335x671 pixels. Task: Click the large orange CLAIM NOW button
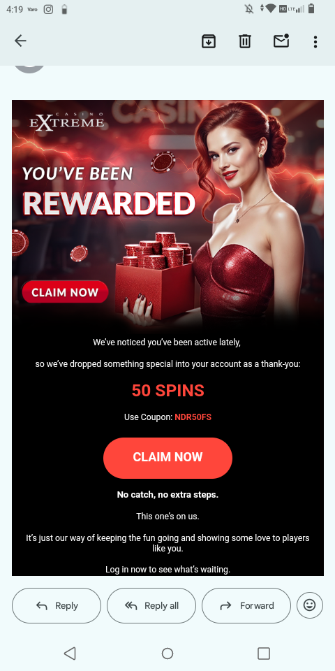coord(167,458)
